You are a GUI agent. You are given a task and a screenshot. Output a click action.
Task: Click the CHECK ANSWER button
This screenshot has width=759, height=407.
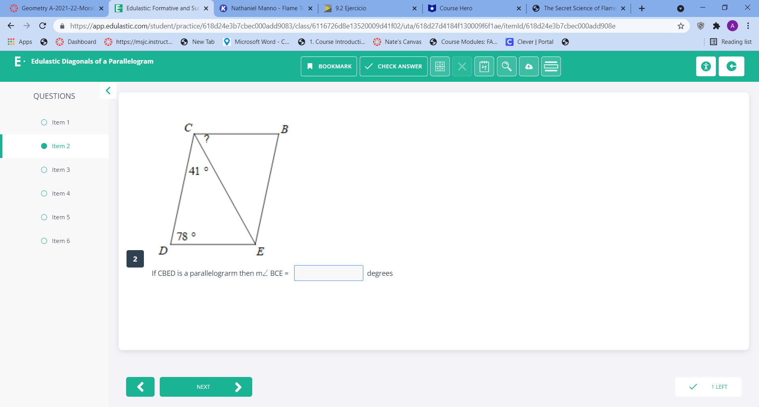(393, 66)
